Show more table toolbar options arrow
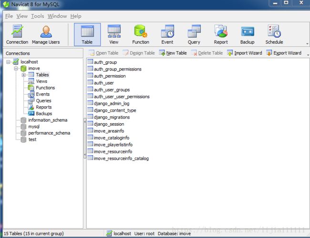 coord(308,55)
